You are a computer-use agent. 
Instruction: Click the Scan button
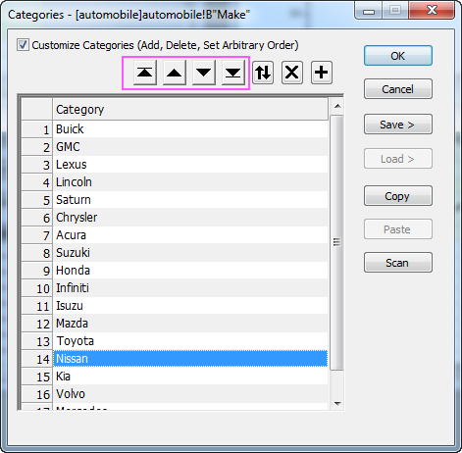398,263
